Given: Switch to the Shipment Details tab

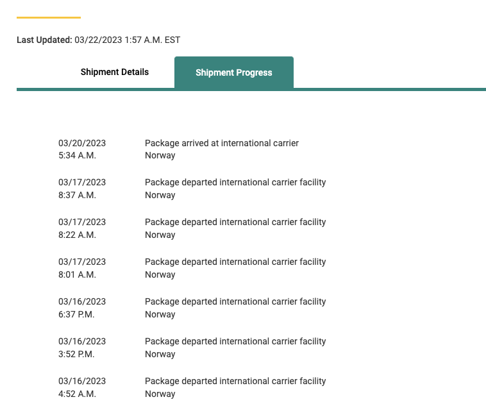Looking at the screenshot, I should coord(115,72).
